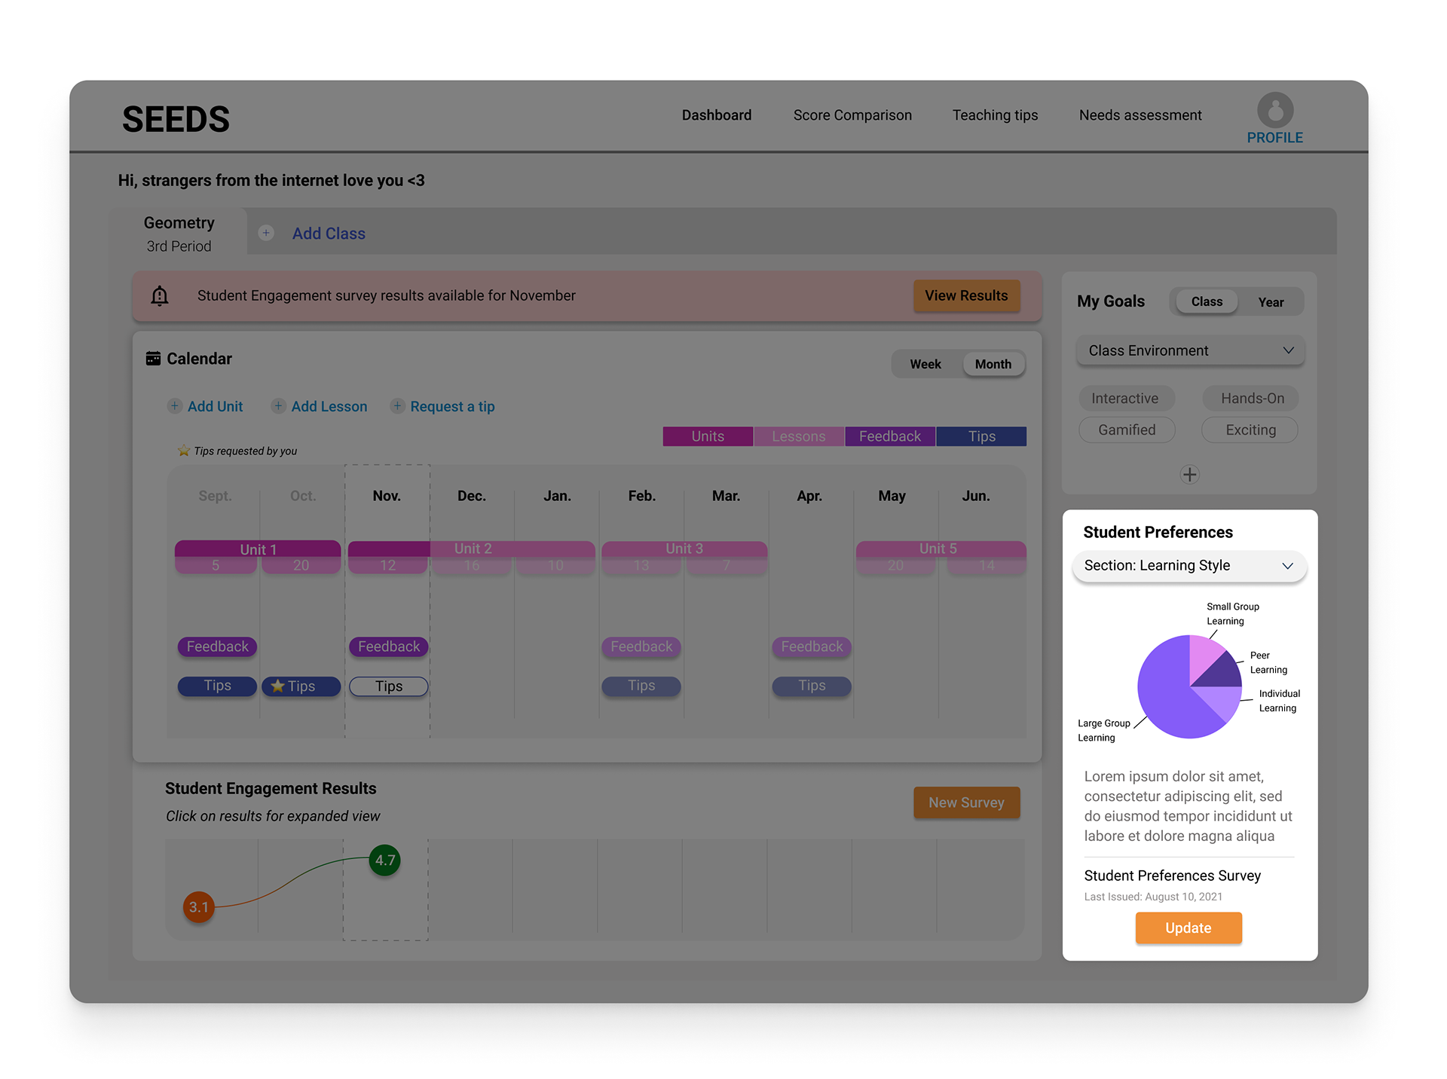Click View Results button

(x=966, y=296)
